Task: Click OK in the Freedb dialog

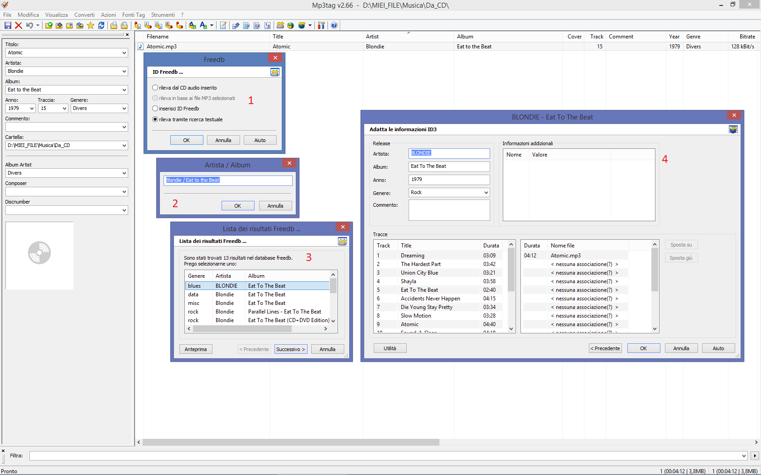Action: pyautogui.click(x=187, y=140)
